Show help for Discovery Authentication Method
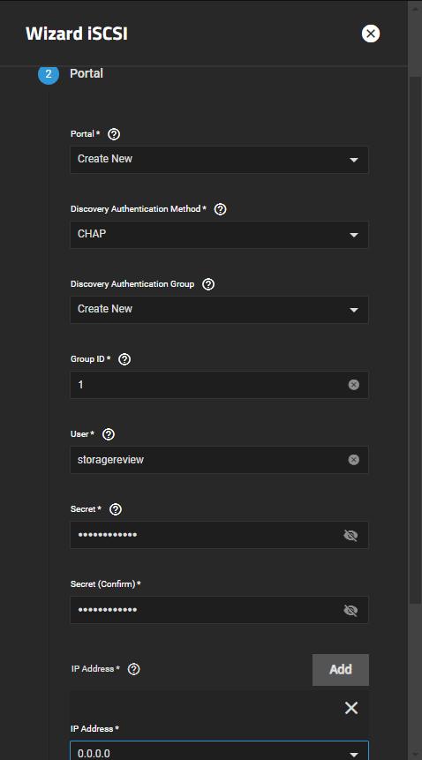 click(x=220, y=209)
